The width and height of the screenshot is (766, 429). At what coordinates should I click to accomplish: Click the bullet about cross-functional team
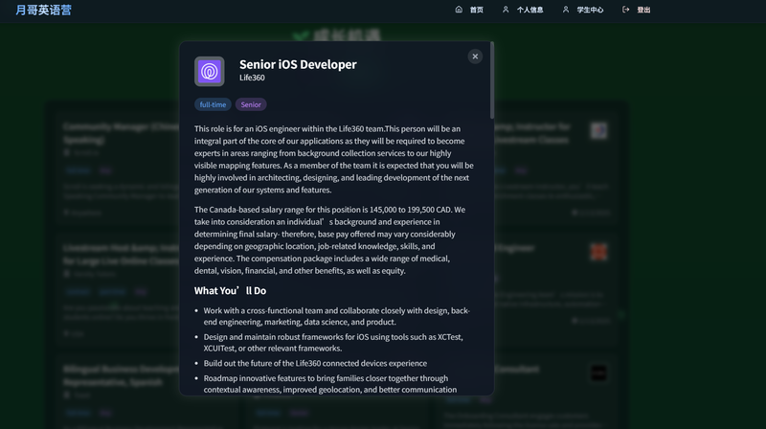(x=337, y=316)
